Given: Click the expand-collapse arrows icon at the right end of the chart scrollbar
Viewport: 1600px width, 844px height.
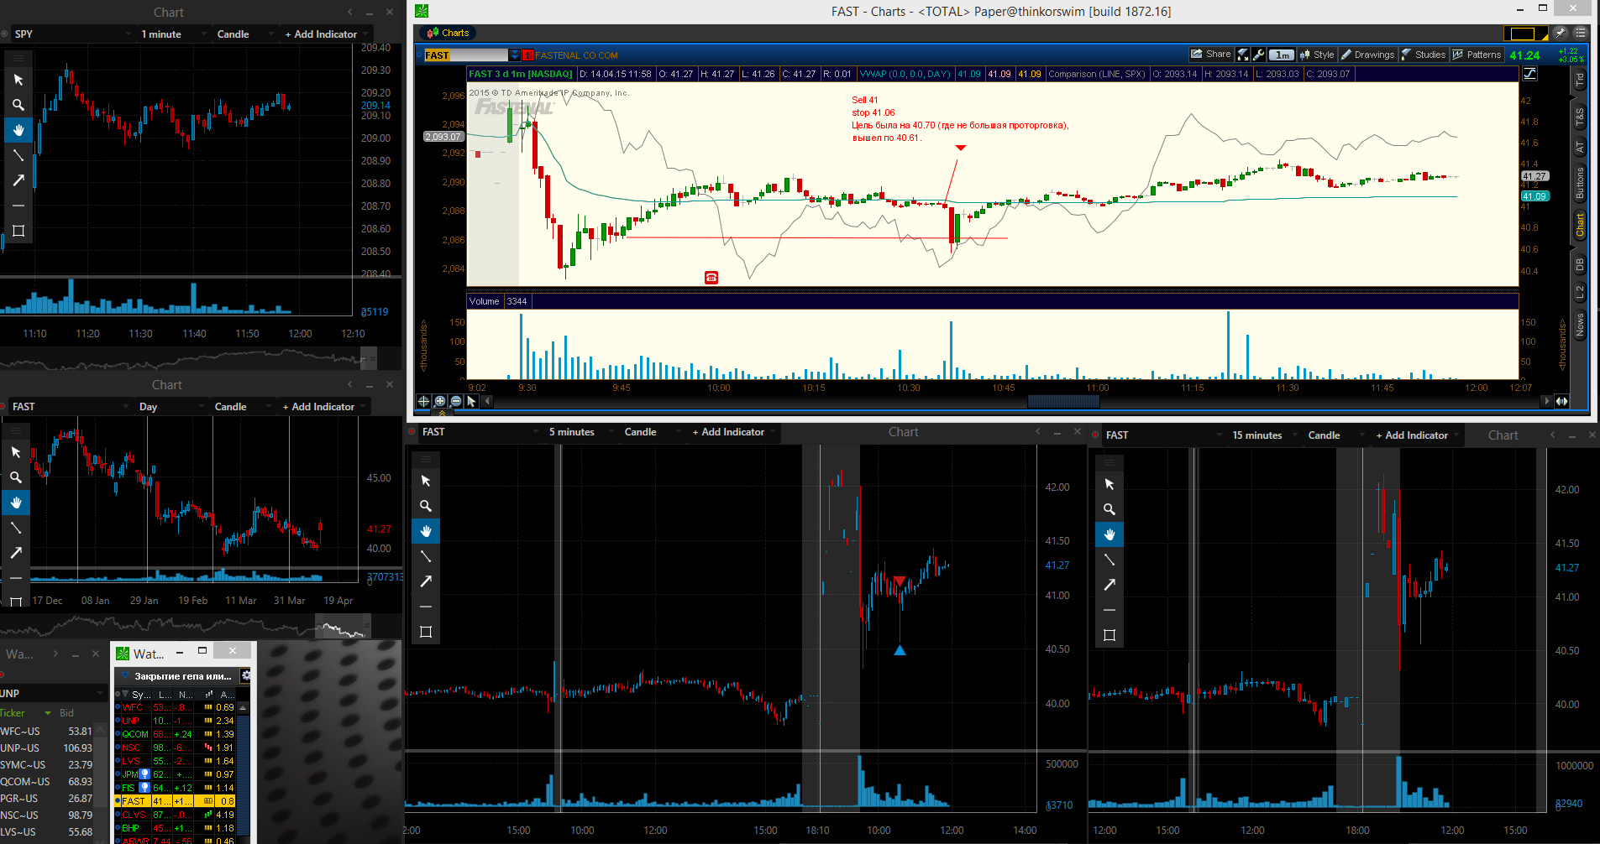Looking at the screenshot, I should (1561, 401).
